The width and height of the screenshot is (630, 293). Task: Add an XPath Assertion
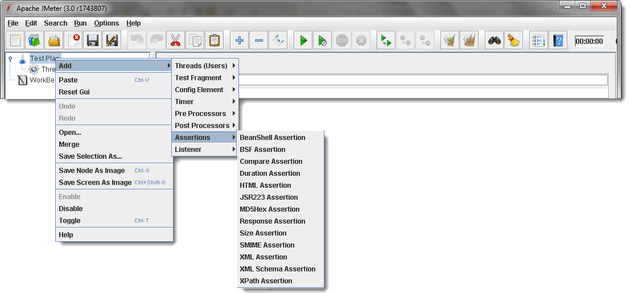281,281
